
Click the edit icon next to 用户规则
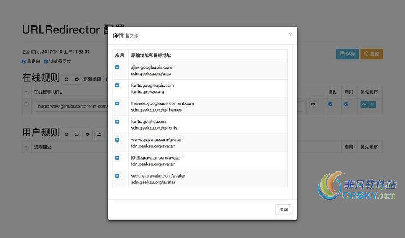(x=77, y=134)
